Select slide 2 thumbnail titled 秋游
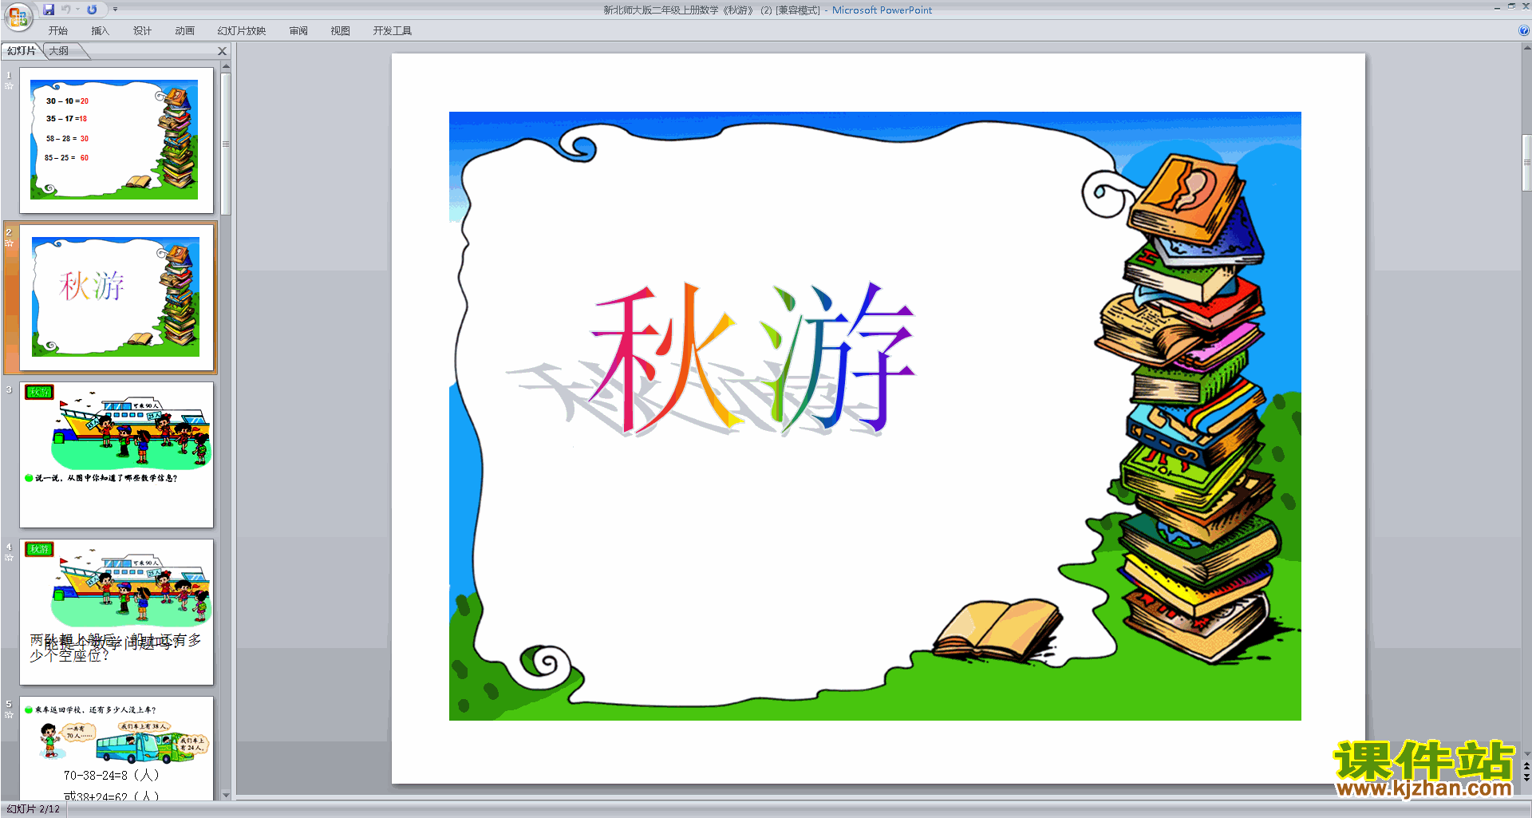This screenshot has height=818, width=1532. [x=116, y=298]
